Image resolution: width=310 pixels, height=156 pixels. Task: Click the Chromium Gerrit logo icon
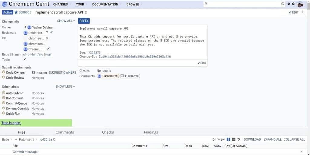(x=5, y=4)
